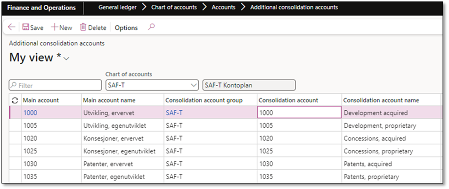Click the magnifier search icon in toolbar
Screen dimensions: 449x189
click(x=151, y=27)
